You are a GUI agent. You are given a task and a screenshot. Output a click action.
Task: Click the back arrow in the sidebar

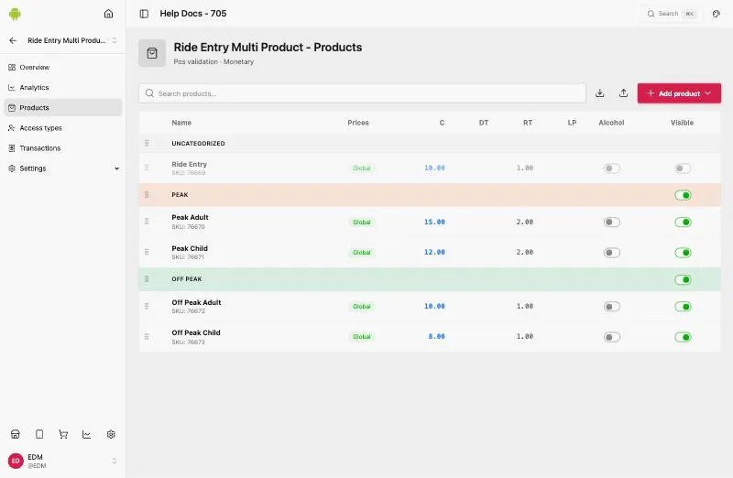pos(13,40)
